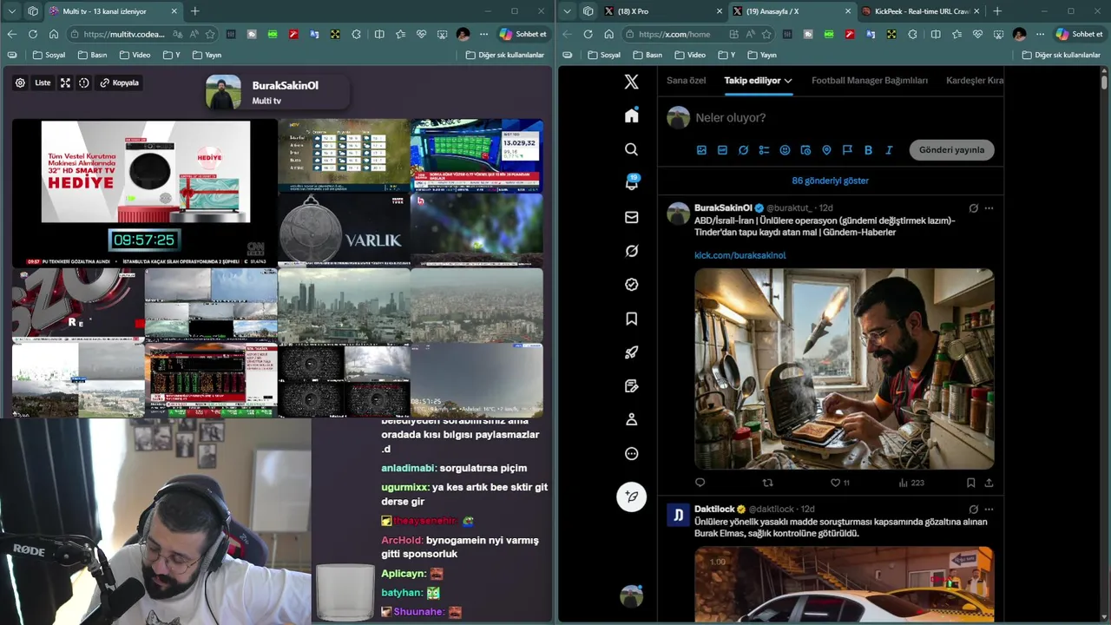Add GIF icon in post composer

(722, 150)
